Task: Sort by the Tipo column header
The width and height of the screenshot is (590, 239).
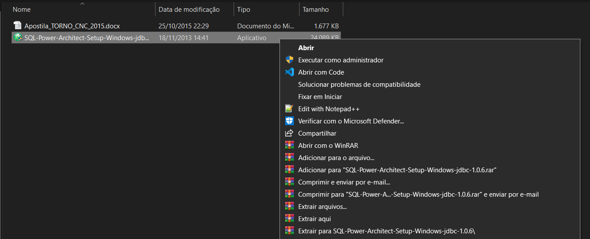Action: click(266, 9)
